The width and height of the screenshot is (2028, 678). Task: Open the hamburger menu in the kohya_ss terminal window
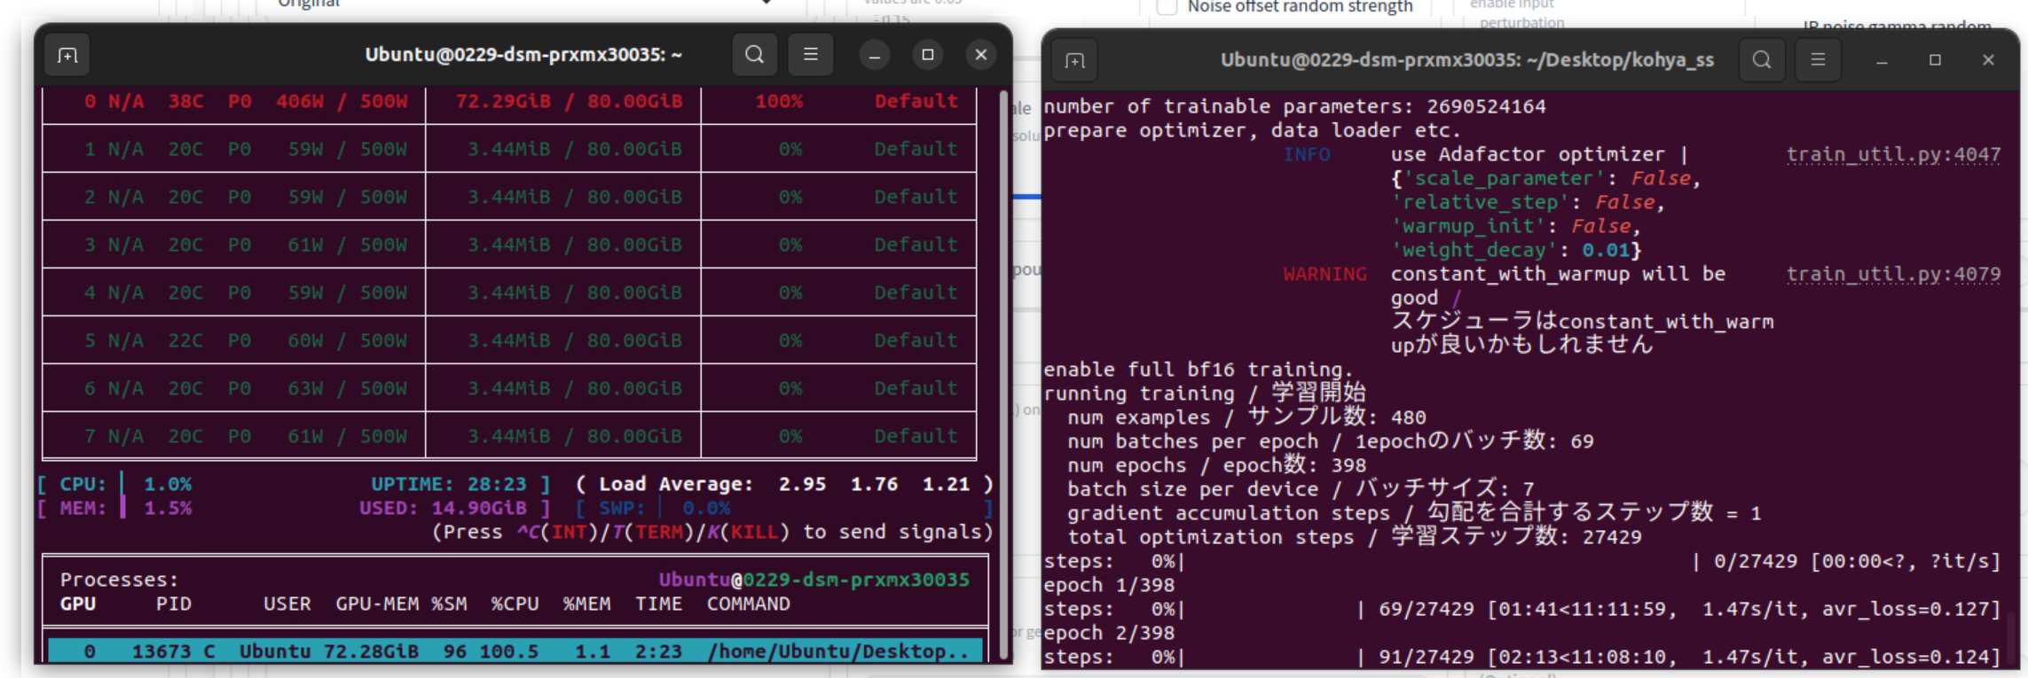(1818, 59)
